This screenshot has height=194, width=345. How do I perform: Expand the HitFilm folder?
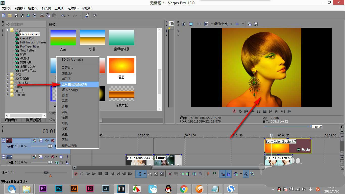8,95
